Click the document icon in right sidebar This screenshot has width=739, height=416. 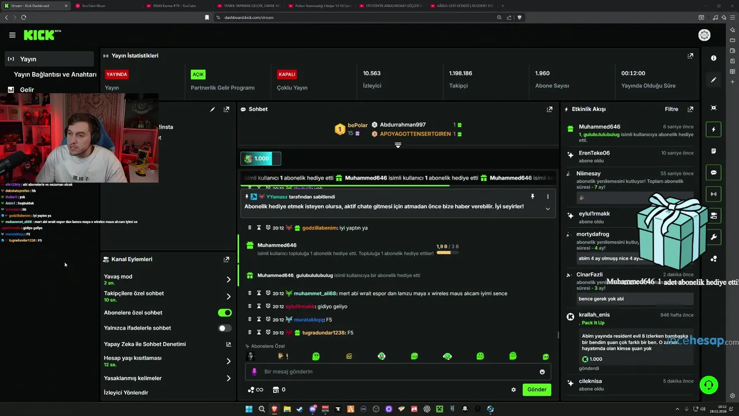[x=714, y=151]
